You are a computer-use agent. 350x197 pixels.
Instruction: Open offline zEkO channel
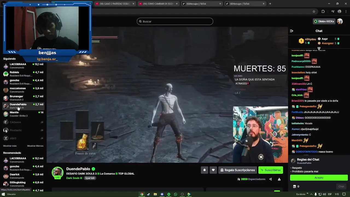pyautogui.click(x=23, y=138)
